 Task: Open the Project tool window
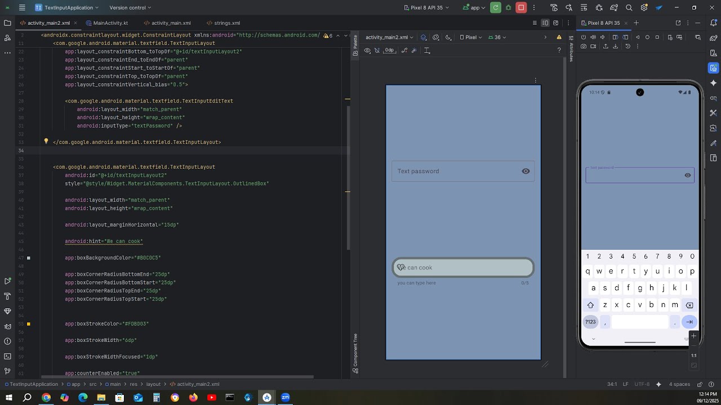[x=7, y=23]
